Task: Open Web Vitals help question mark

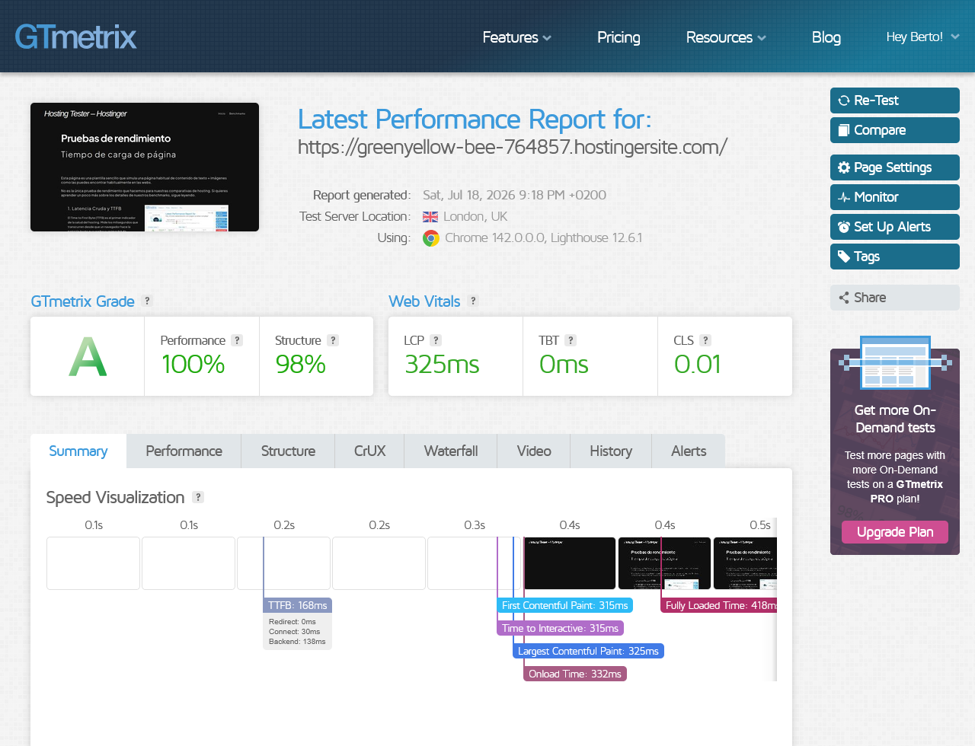Action: pos(473,301)
